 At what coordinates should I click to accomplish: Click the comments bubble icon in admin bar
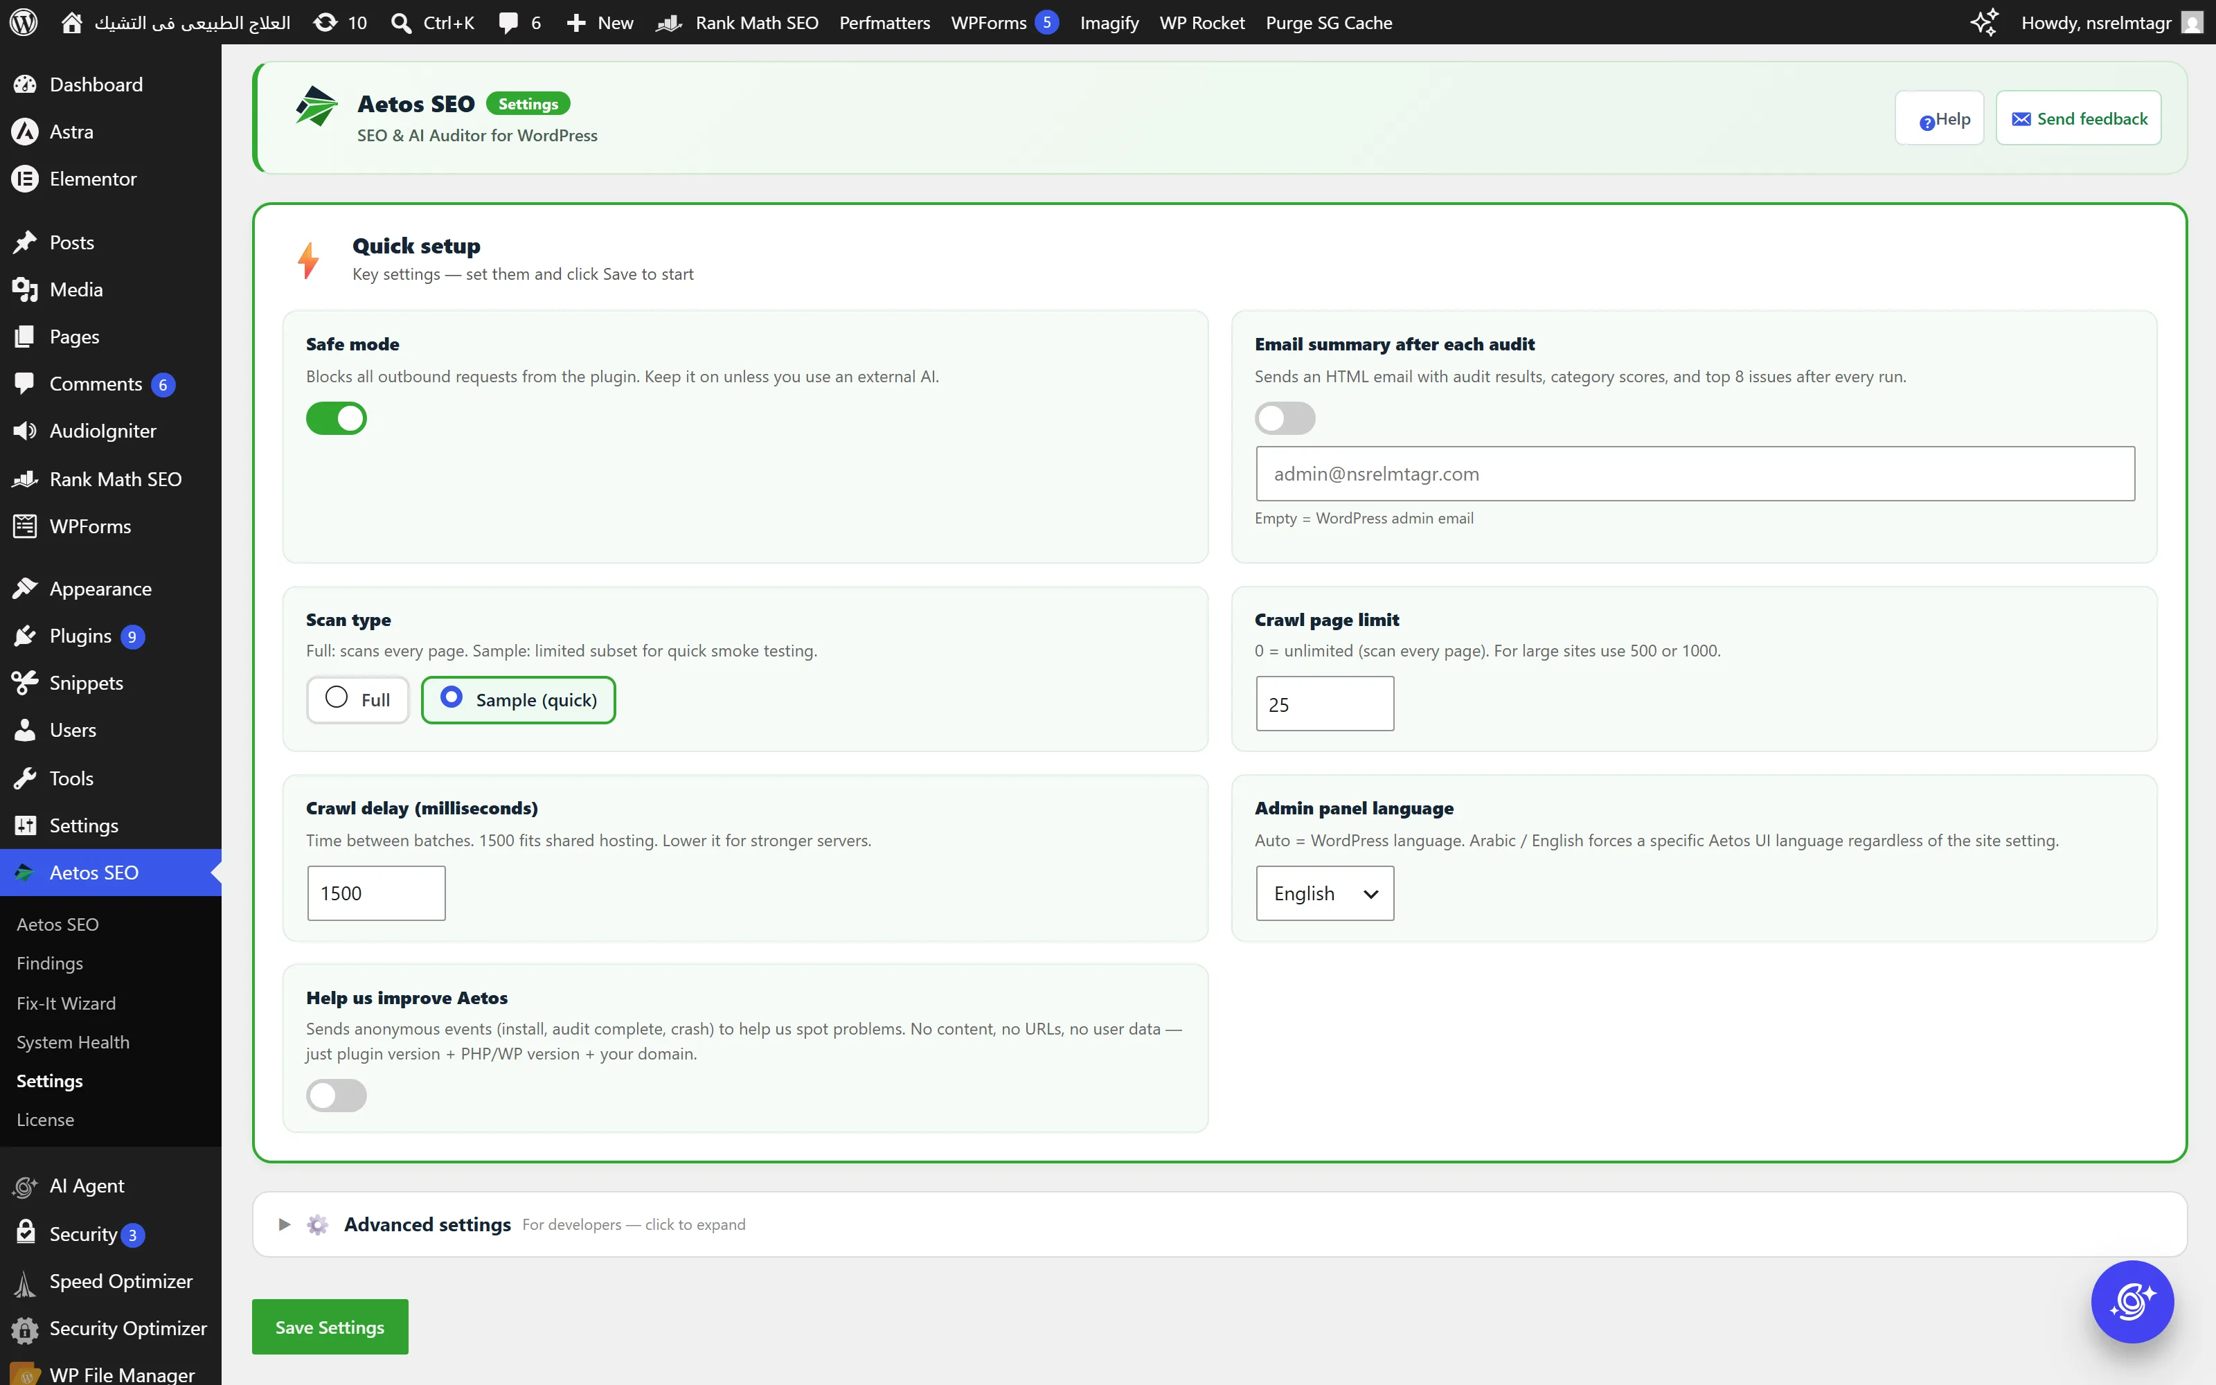point(508,22)
